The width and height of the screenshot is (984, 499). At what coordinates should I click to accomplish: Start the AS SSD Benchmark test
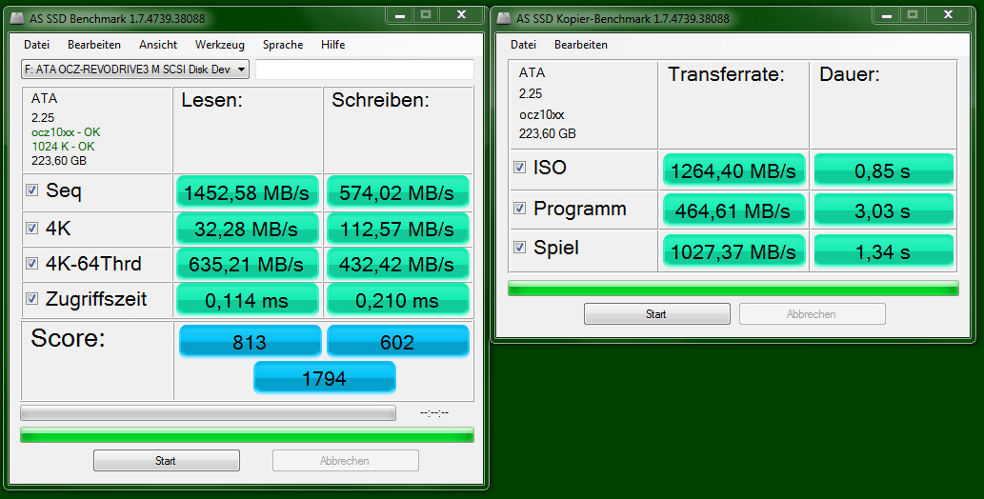click(x=165, y=461)
